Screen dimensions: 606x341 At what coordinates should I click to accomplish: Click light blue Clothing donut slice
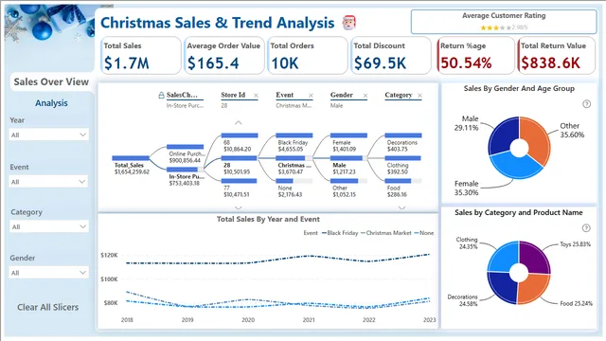coord(503,257)
